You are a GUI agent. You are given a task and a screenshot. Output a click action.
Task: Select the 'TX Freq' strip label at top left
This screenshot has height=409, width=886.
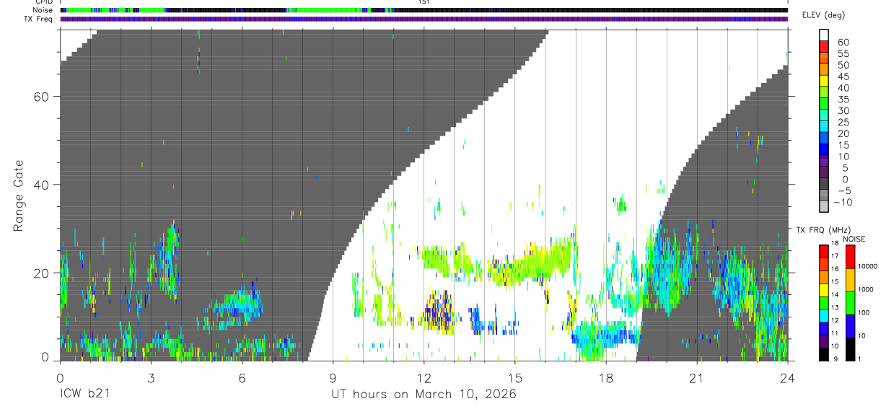coord(38,19)
